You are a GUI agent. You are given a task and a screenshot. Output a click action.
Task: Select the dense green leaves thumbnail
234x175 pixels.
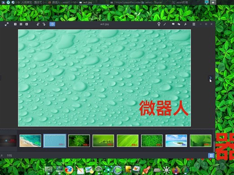click(152, 141)
